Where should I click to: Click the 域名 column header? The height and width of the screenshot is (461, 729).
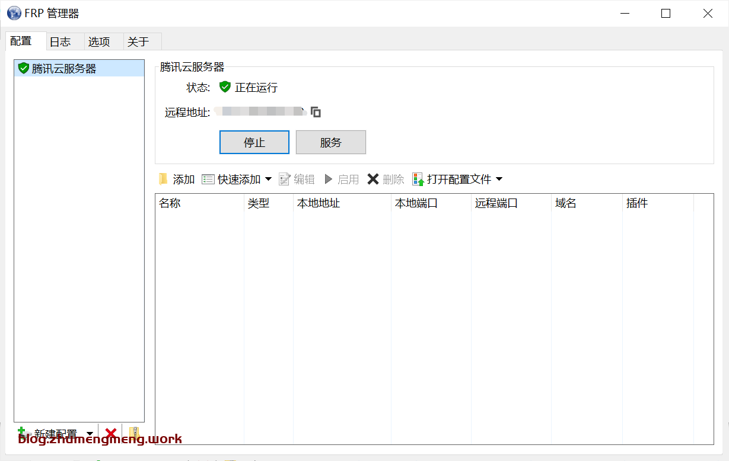[x=587, y=203]
